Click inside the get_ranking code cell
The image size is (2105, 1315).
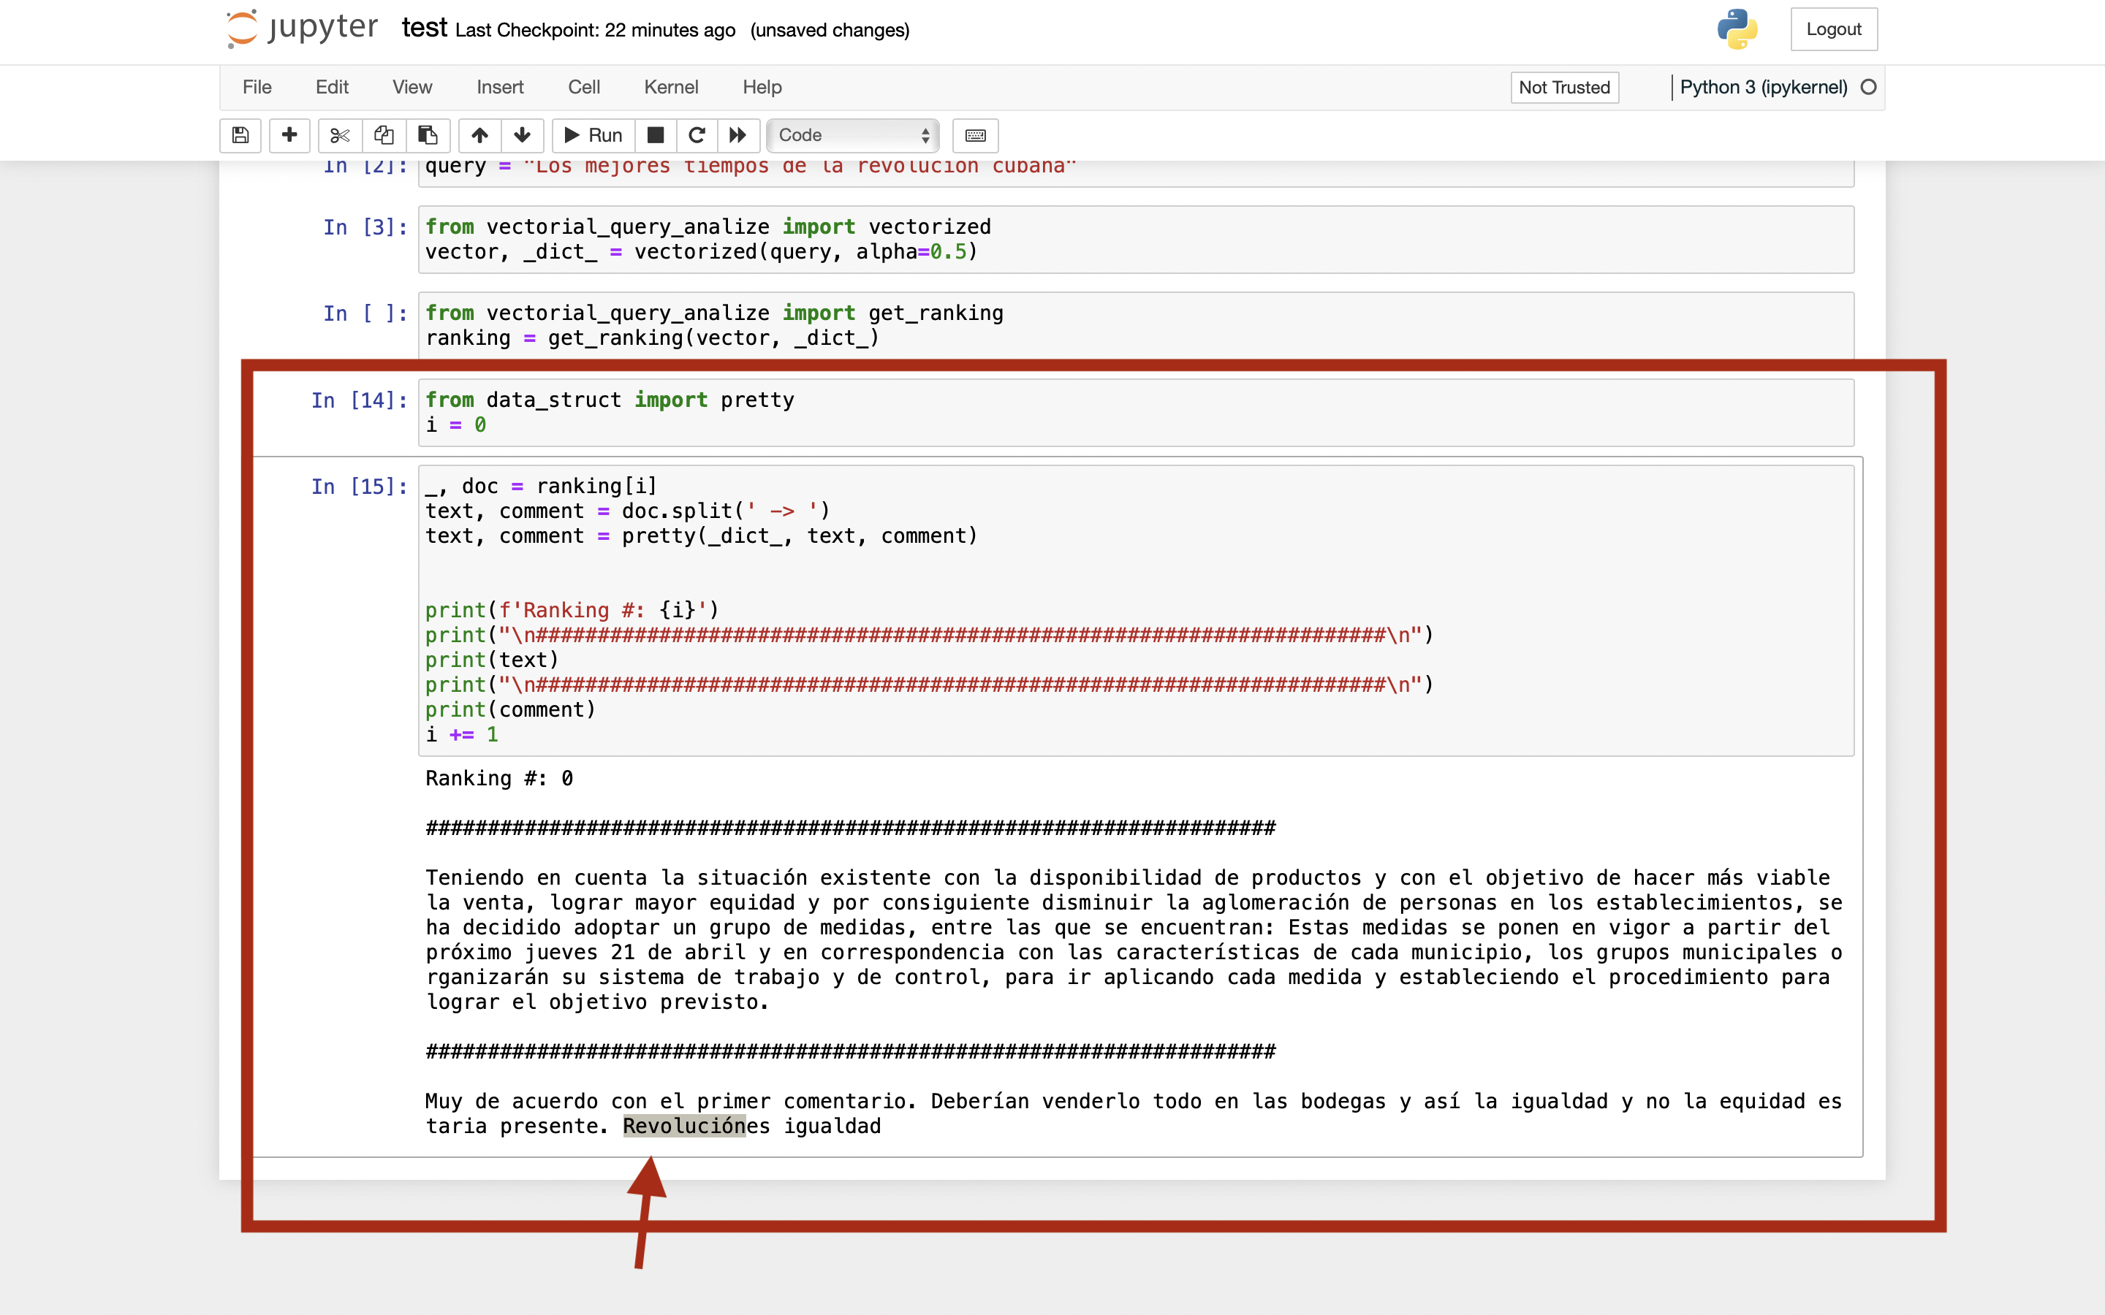[x=1131, y=325]
